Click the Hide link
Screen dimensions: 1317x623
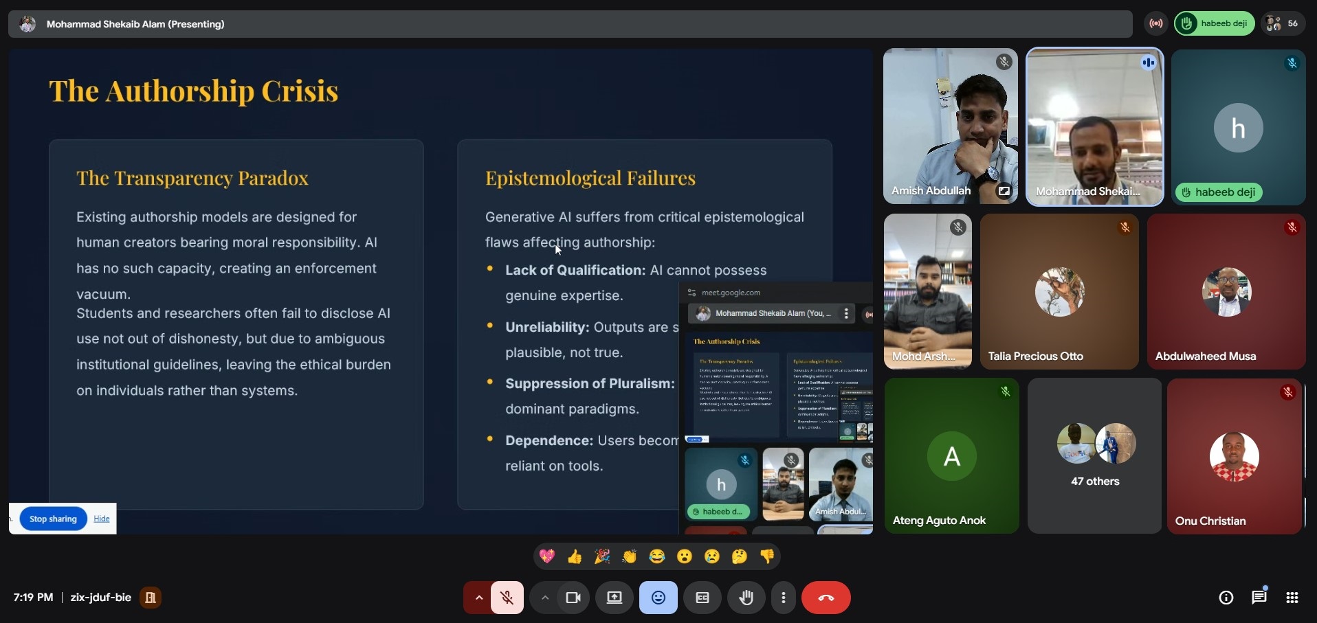102,519
